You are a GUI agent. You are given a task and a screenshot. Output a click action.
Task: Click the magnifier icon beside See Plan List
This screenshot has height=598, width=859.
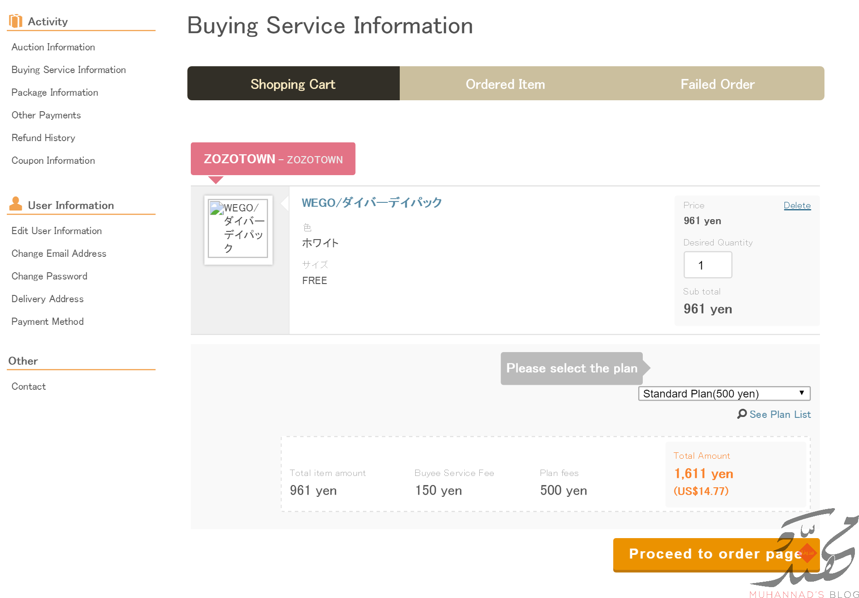tap(742, 414)
